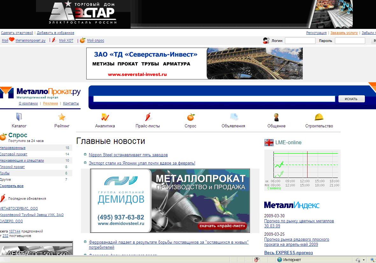Click the red heart icon next to Мой
Viewport: 376px width, 263px height.
(x=12, y=39)
